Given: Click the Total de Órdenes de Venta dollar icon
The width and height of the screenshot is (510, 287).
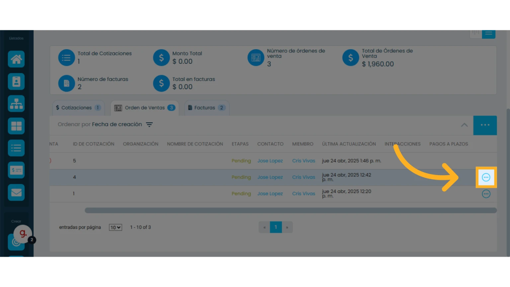Looking at the screenshot, I should [351, 57].
